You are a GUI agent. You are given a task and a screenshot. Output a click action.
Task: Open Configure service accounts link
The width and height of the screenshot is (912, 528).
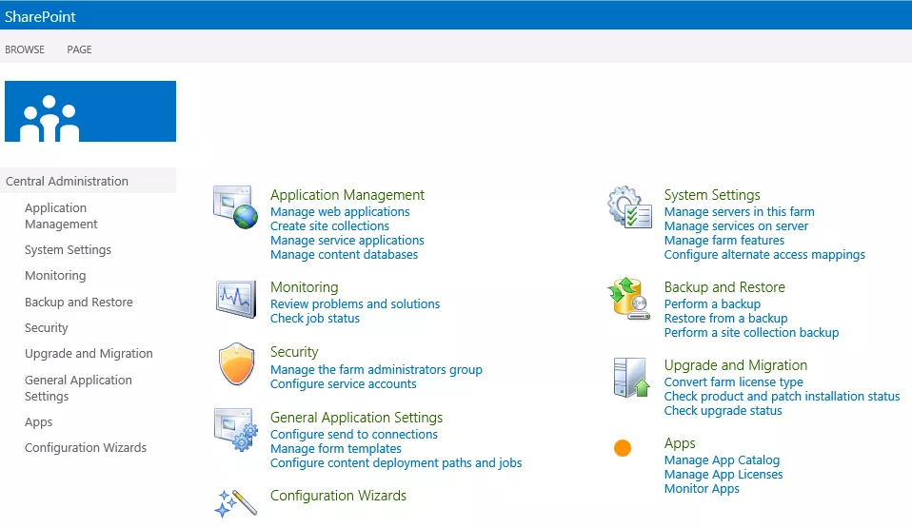tap(343, 383)
